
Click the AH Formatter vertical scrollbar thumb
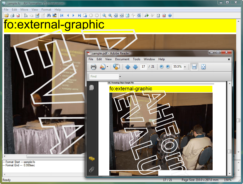[238, 120]
